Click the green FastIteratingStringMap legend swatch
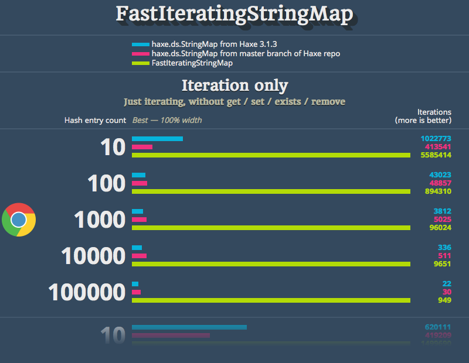Screen dimensions: 469x363 [141, 63]
